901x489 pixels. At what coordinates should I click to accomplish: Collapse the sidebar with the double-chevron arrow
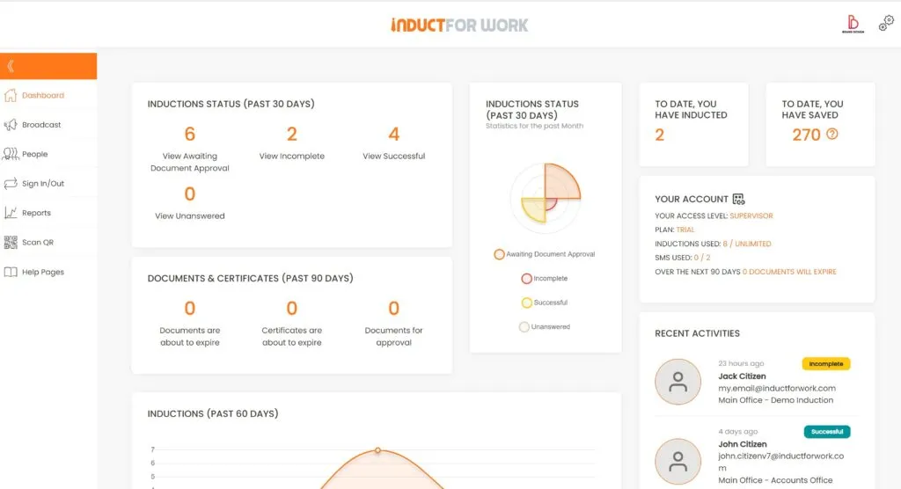point(11,66)
